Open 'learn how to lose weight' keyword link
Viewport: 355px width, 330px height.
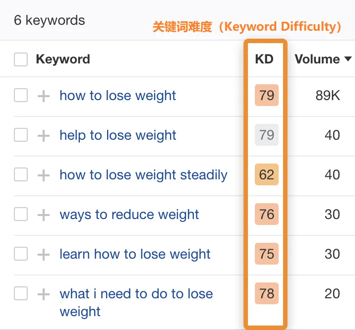[x=135, y=254]
